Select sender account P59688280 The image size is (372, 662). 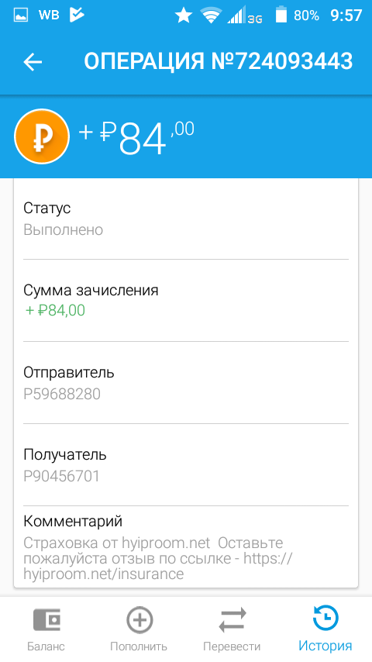(x=62, y=395)
